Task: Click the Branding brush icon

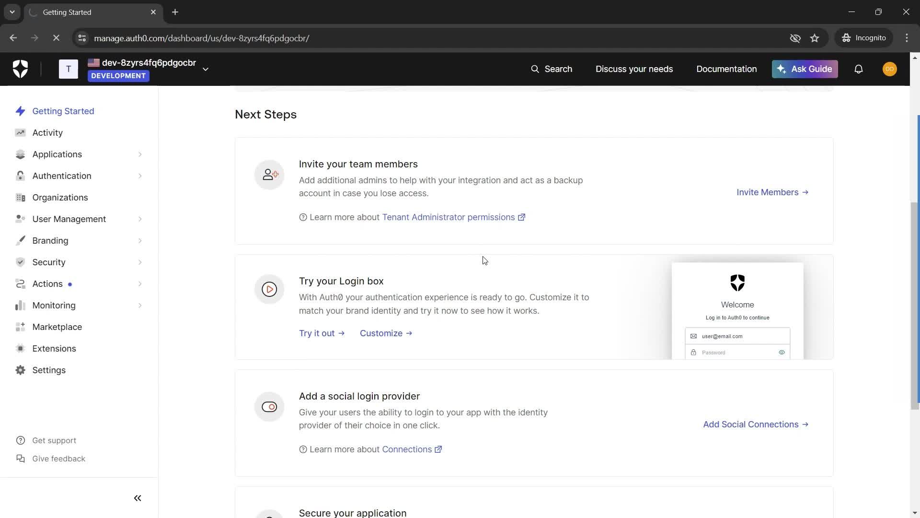Action: [20, 241]
